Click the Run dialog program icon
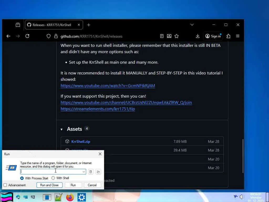This screenshot has height=202, width=269. tap(11, 168)
